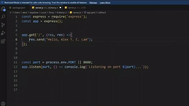Click string "Hello, Alex T. C. Lam"
The height and width of the screenshot is (106, 189).
pyautogui.click(x=67, y=39)
